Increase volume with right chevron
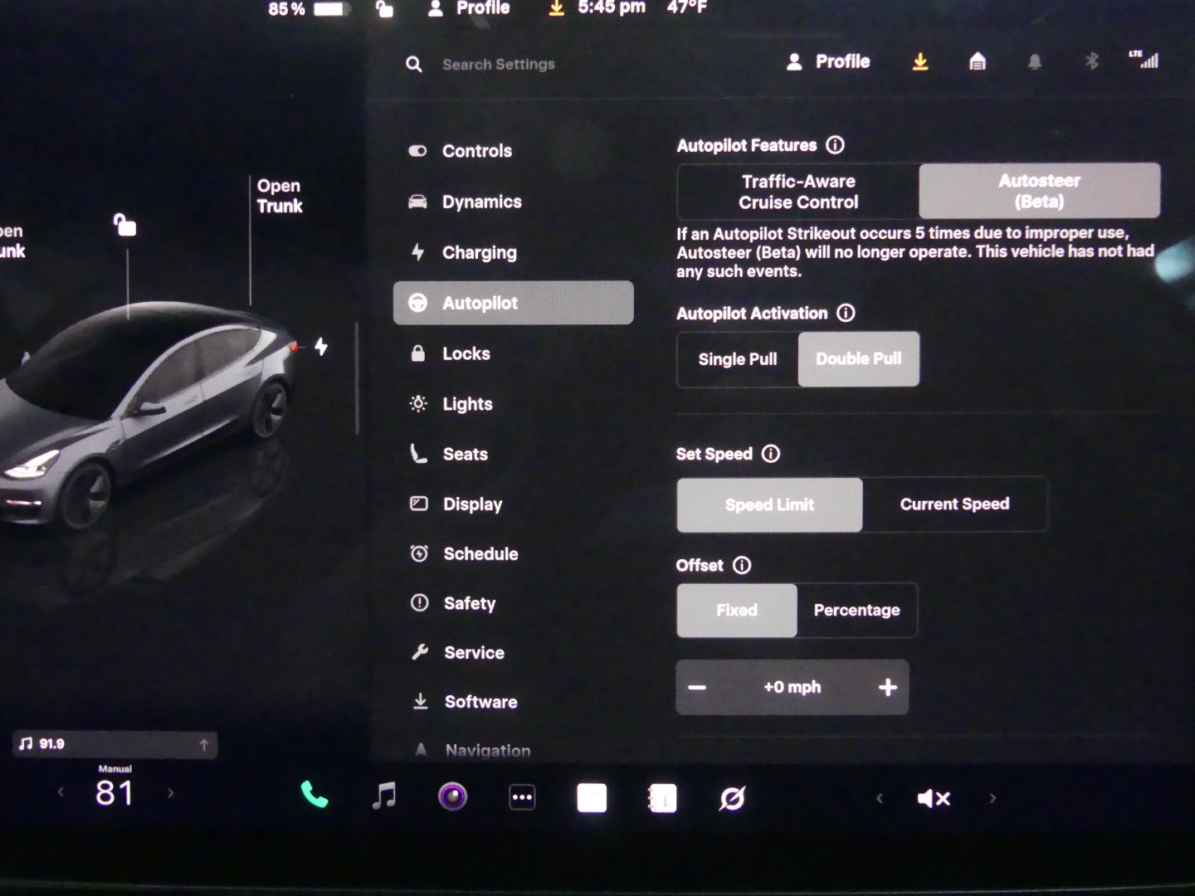Viewport: 1195px width, 896px height. coord(993,798)
